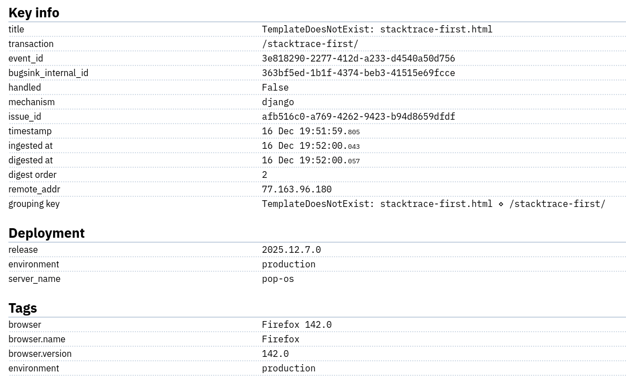Click the timestamp value 19:51:59
The image size is (626, 377).
tap(310, 131)
